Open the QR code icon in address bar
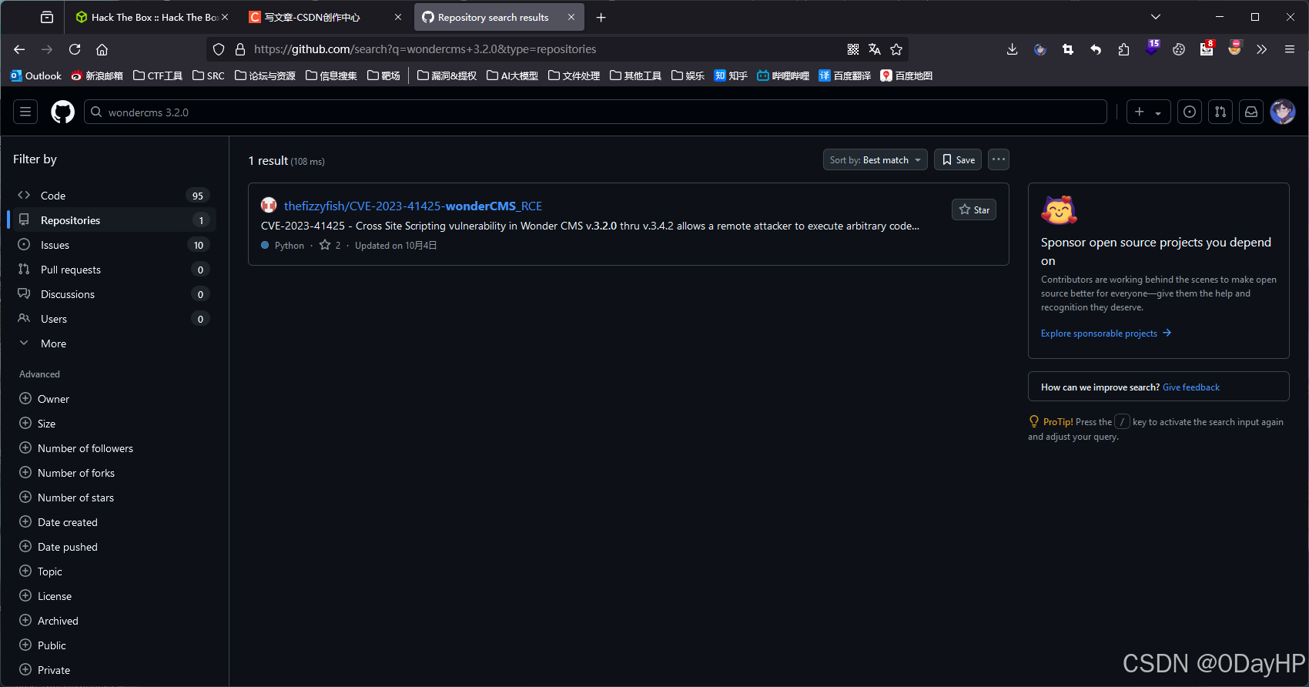Viewport: 1309px width, 687px height. pos(853,49)
